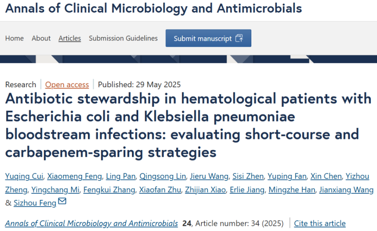Open Submission Guidelines page

coord(123,38)
